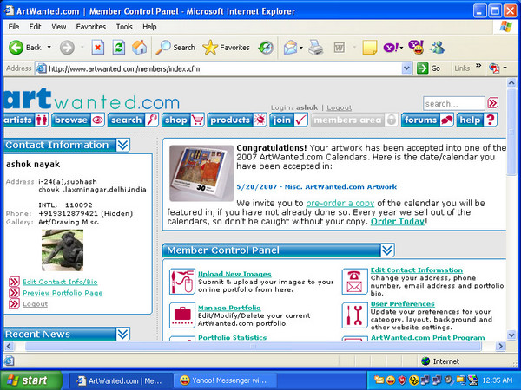Click the calendar thumbnail image
521x390 pixels.
[x=201, y=173]
